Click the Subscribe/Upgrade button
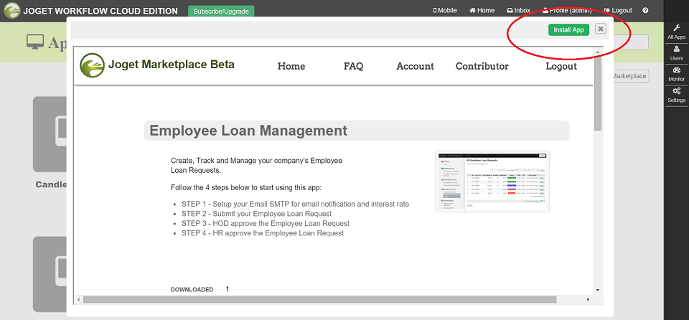Viewport: 689px width, 320px height. click(x=221, y=12)
